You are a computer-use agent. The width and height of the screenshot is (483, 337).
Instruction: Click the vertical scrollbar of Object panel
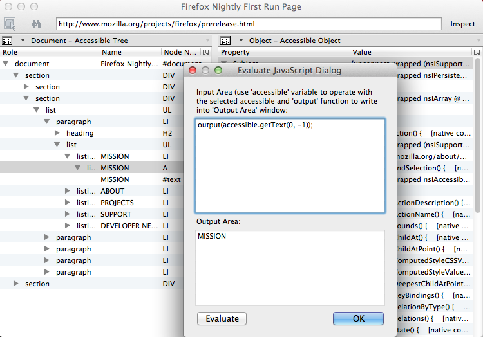477,135
